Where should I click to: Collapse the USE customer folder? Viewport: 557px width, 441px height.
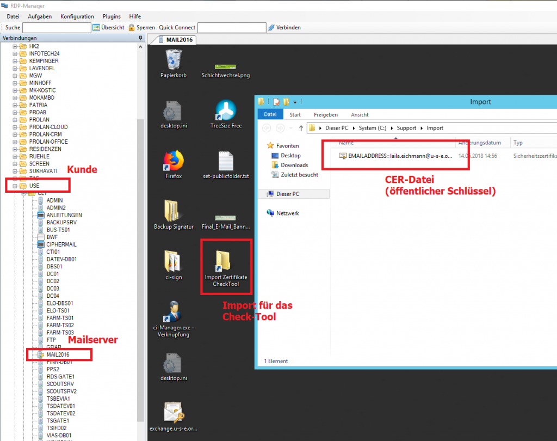pos(15,186)
